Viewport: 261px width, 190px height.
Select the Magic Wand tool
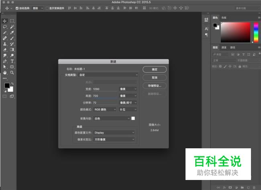pyautogui.click(x=12, y=26)
